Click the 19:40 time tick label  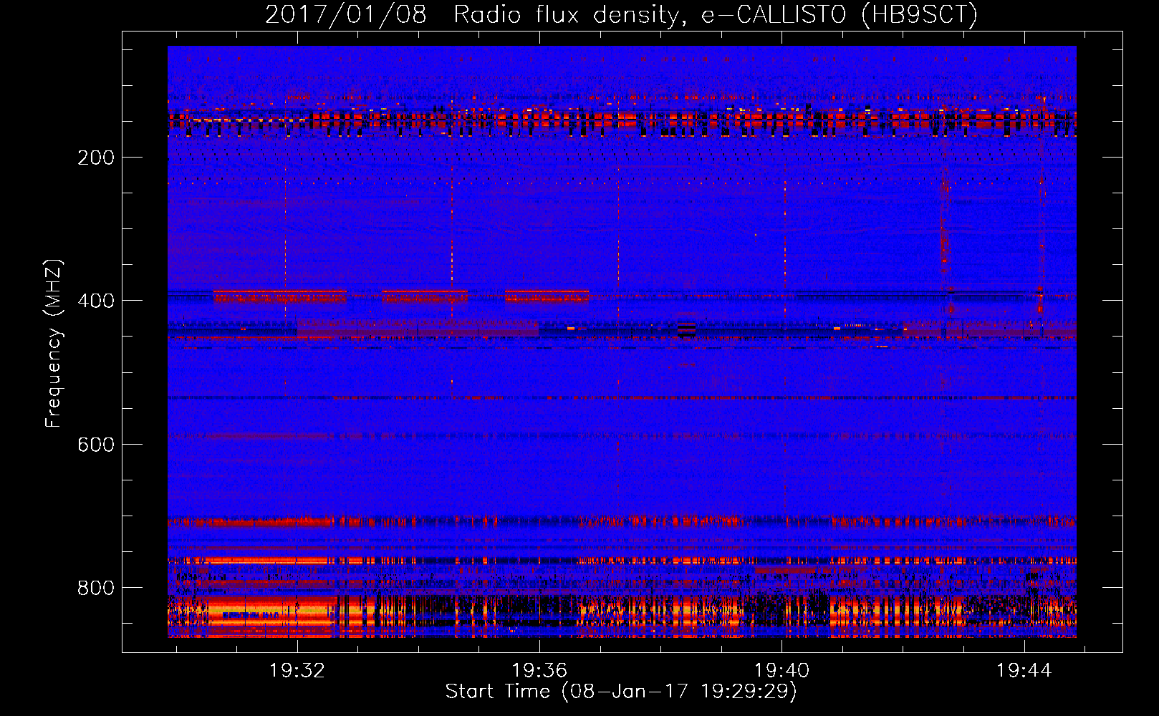click(x=782, y=670)
